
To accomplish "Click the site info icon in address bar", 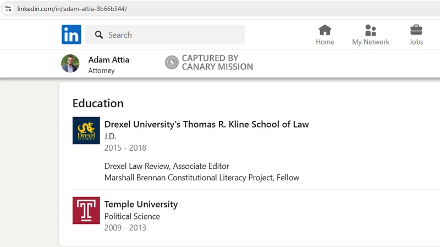I will point(8,9).
